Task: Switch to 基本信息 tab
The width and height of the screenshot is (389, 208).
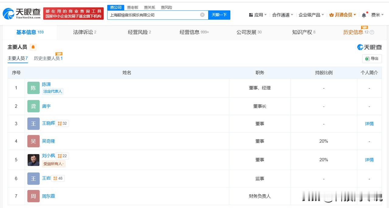Action: (x=30, y=32)
